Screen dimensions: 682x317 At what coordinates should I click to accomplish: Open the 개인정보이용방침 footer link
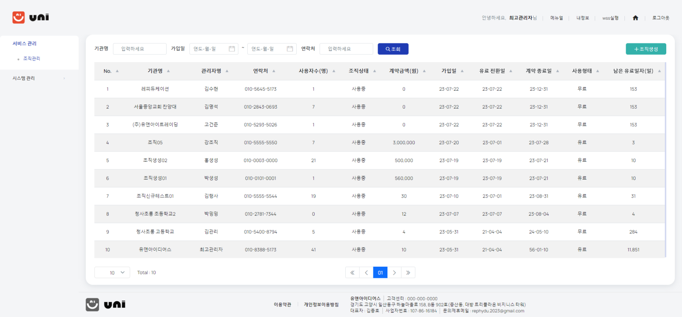pyautogui.click(x=321, y=305)
